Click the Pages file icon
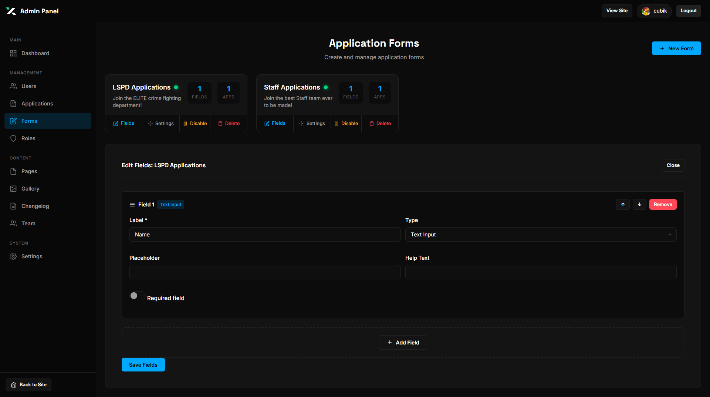The height and width of the screenshot is (397, 710). [13, 171]
